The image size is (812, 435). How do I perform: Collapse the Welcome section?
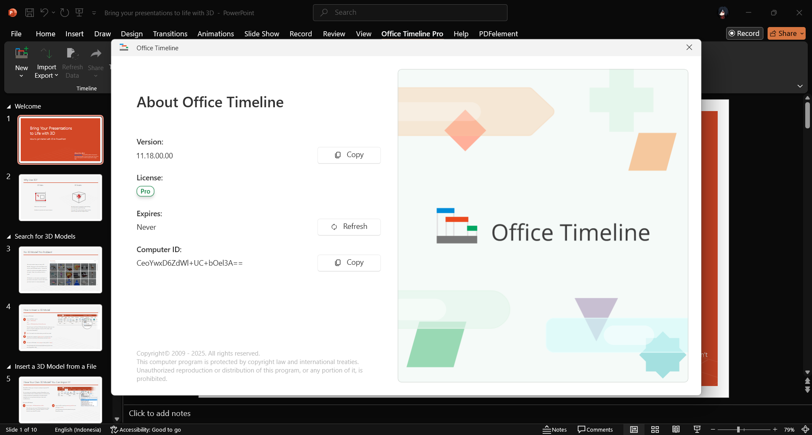[8, 106]
